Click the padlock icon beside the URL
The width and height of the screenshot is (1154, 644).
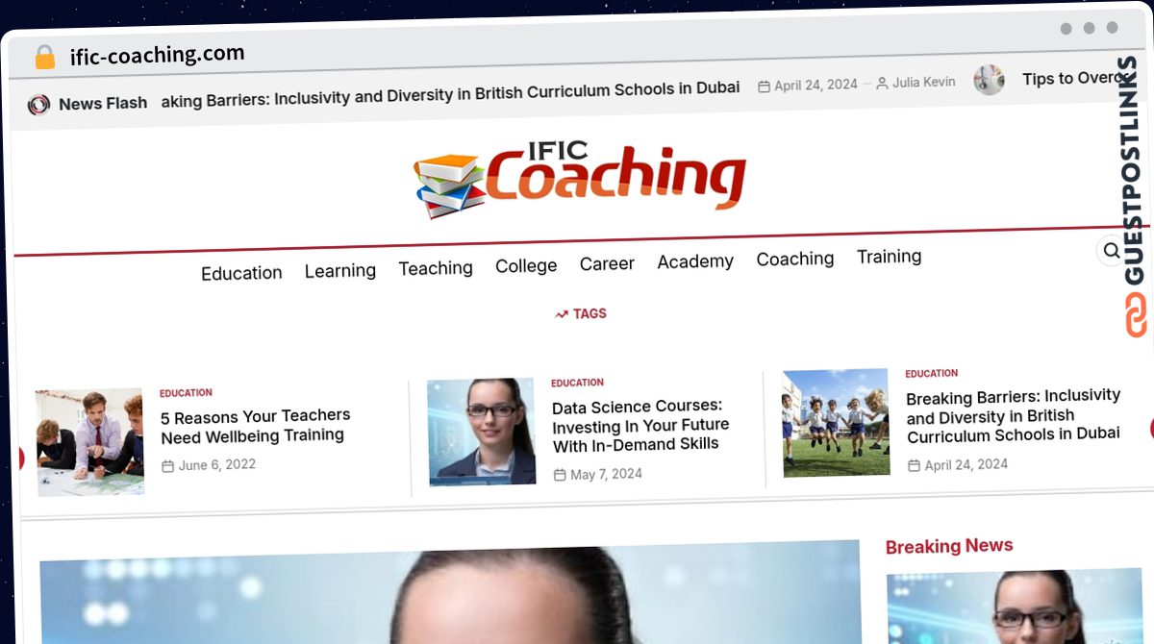[x=45, y=58]
